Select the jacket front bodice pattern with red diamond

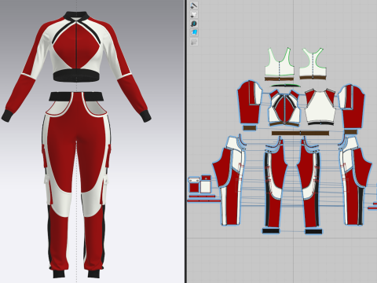pos(284,108)
